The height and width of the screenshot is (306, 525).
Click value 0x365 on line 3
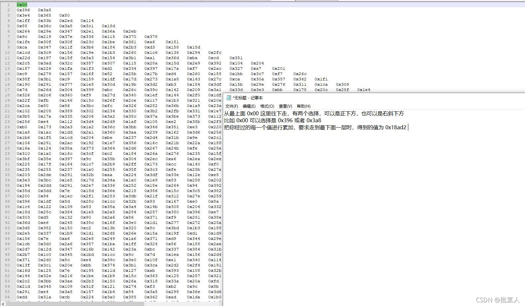pos(45,15)
